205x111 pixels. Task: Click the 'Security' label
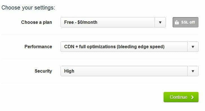point(43,71)
